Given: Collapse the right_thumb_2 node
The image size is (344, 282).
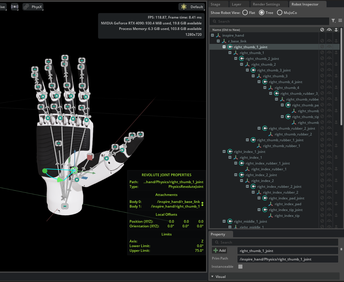Looking at the screenshot, I should [242, 64].
